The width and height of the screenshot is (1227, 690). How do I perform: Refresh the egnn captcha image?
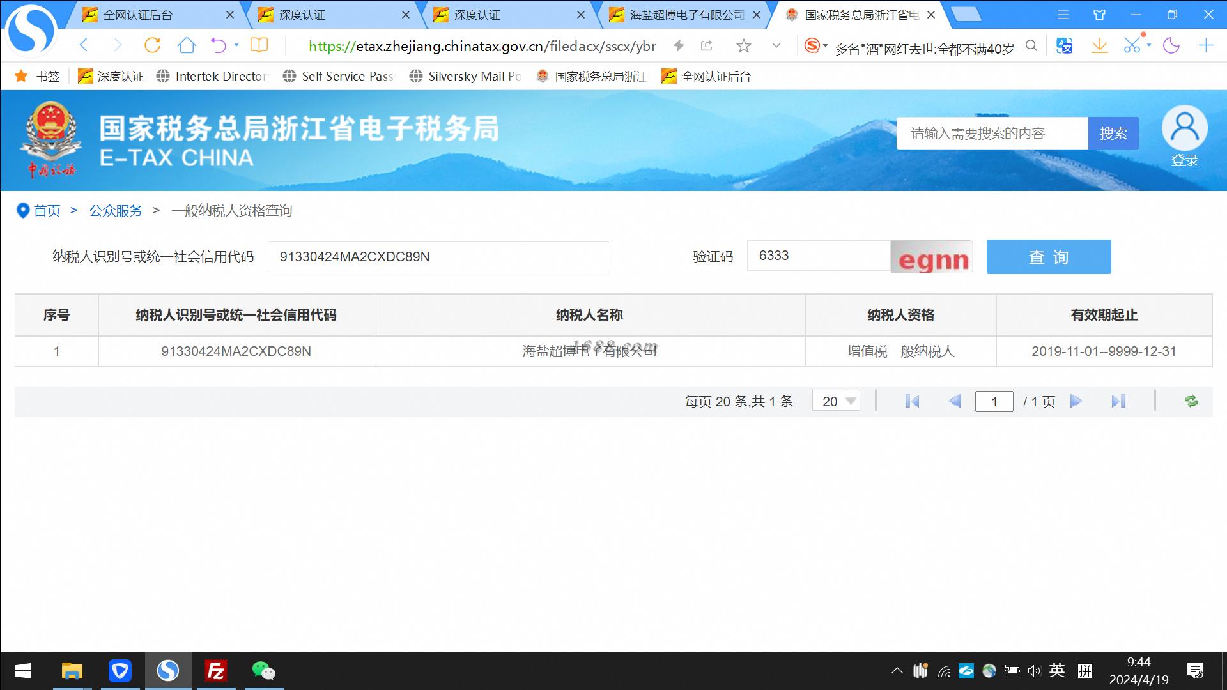(932, 257)
